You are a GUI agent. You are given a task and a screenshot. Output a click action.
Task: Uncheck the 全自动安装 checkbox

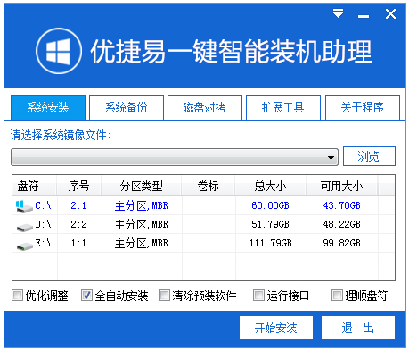[x=86, y=296]
